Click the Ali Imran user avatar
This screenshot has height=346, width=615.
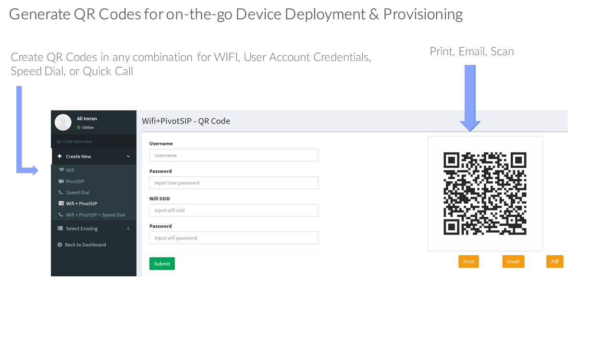(63, 122)
